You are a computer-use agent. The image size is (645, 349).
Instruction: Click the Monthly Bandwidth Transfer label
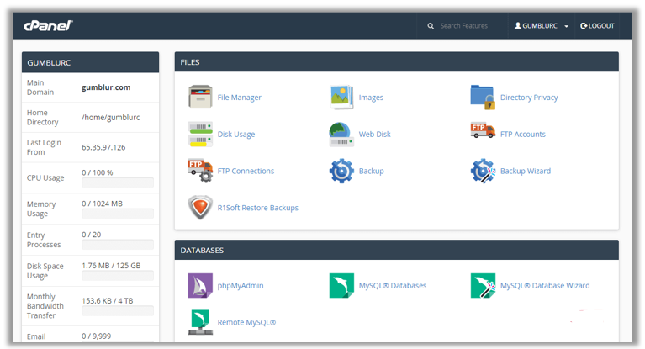point(45,306)
